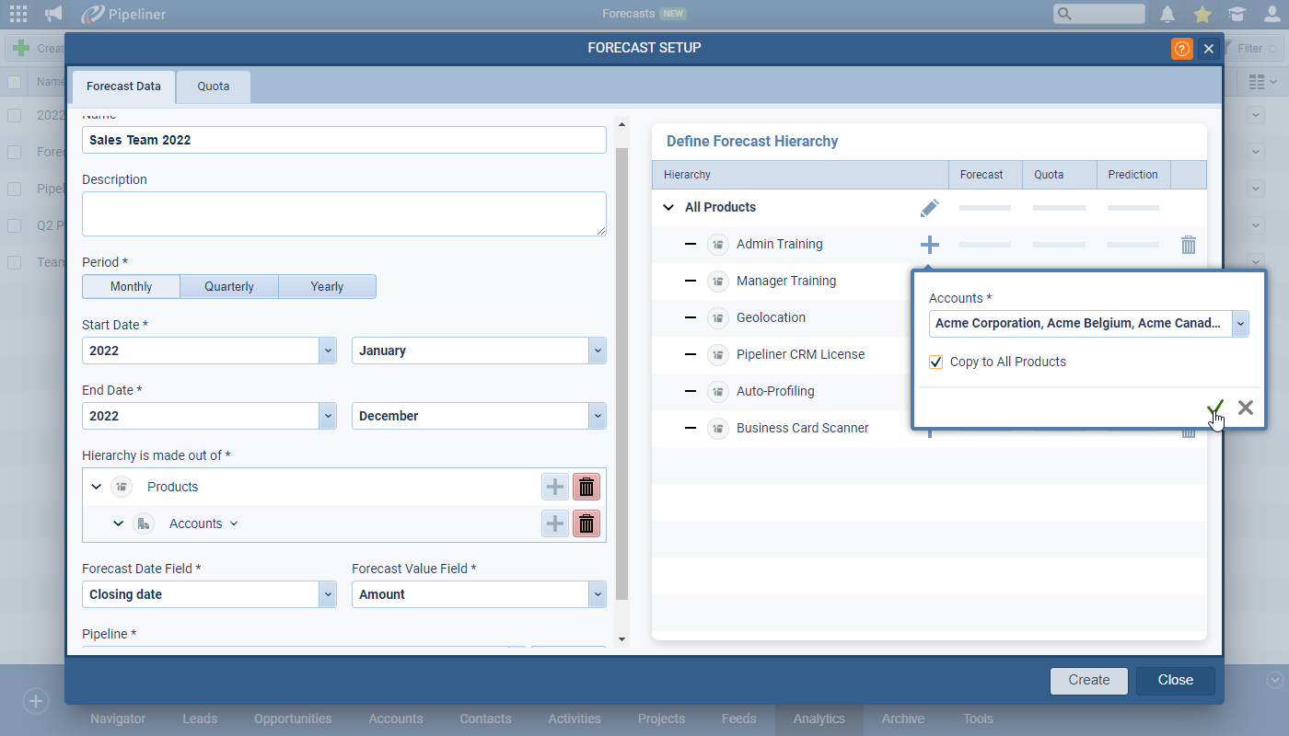
Task: Uncheck Copy to All Products checkbox
Action: (935, 362)
